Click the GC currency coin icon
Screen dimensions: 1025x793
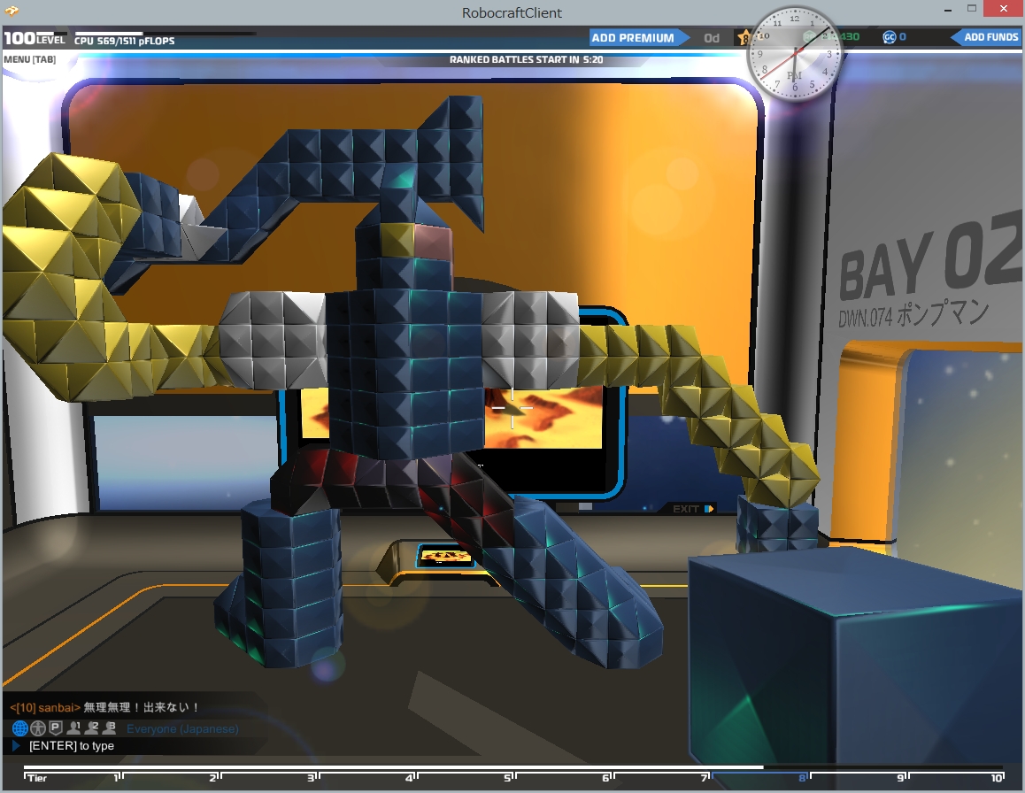click(889, 37)
